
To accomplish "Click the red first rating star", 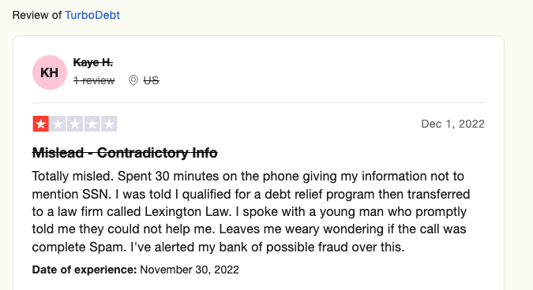I will pyautogui.click(x=41, y=124).
